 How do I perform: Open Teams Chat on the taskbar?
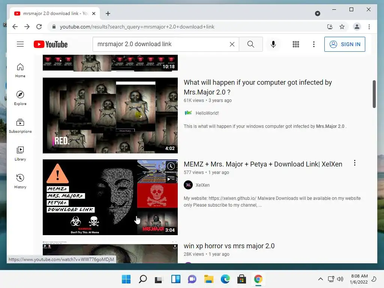(x=192, y=279)
